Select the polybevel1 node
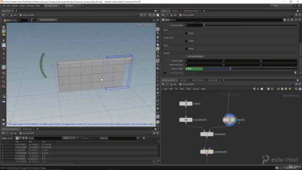 (x=207, y=152)
